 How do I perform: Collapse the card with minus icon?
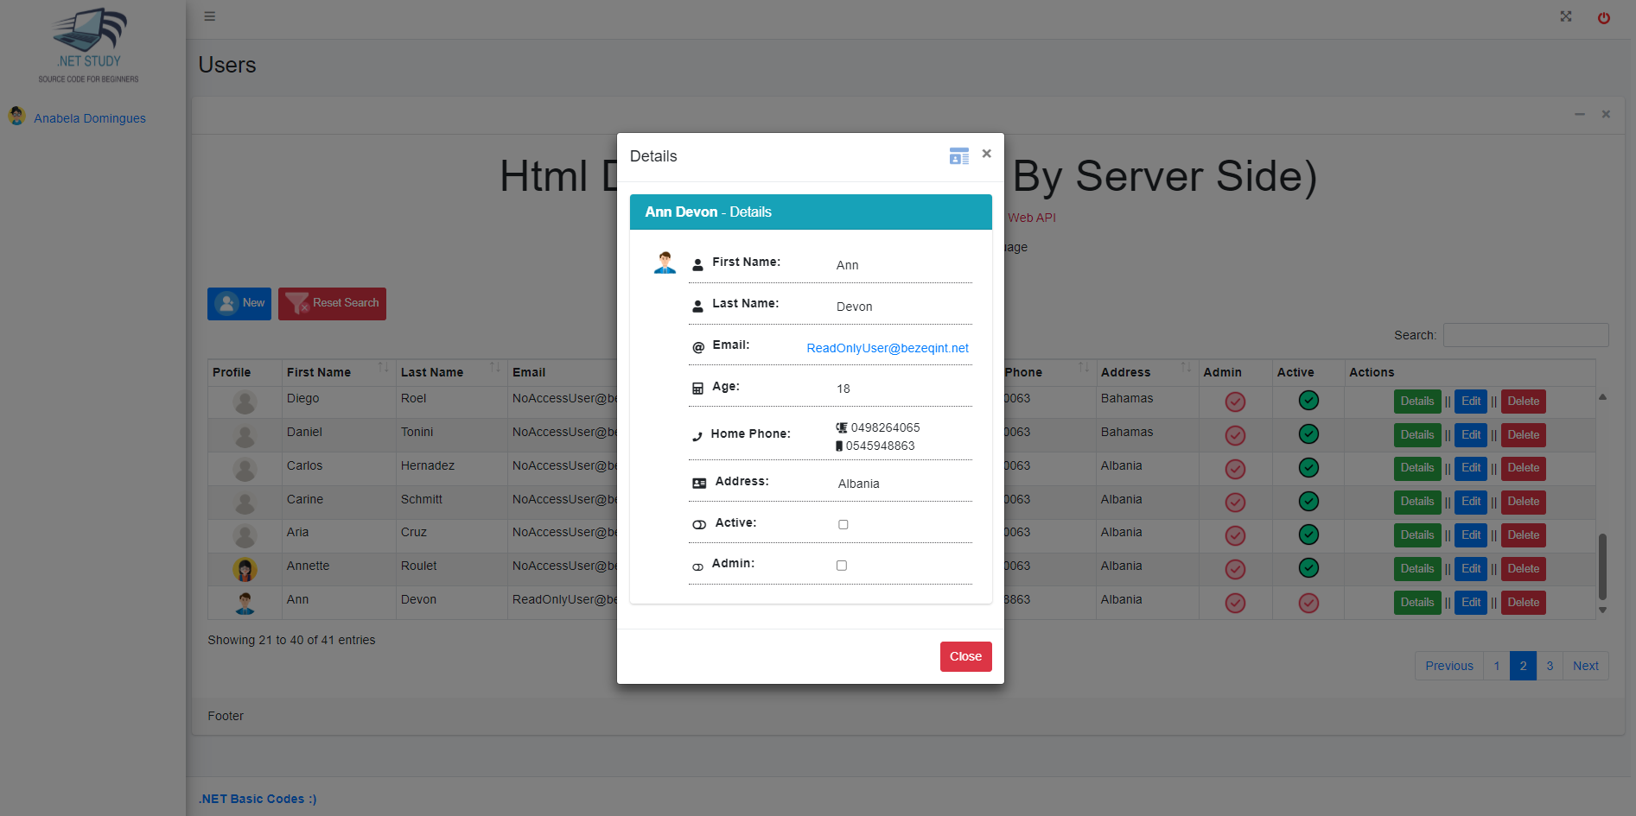pyautogui.click(x=1579, y=114)
